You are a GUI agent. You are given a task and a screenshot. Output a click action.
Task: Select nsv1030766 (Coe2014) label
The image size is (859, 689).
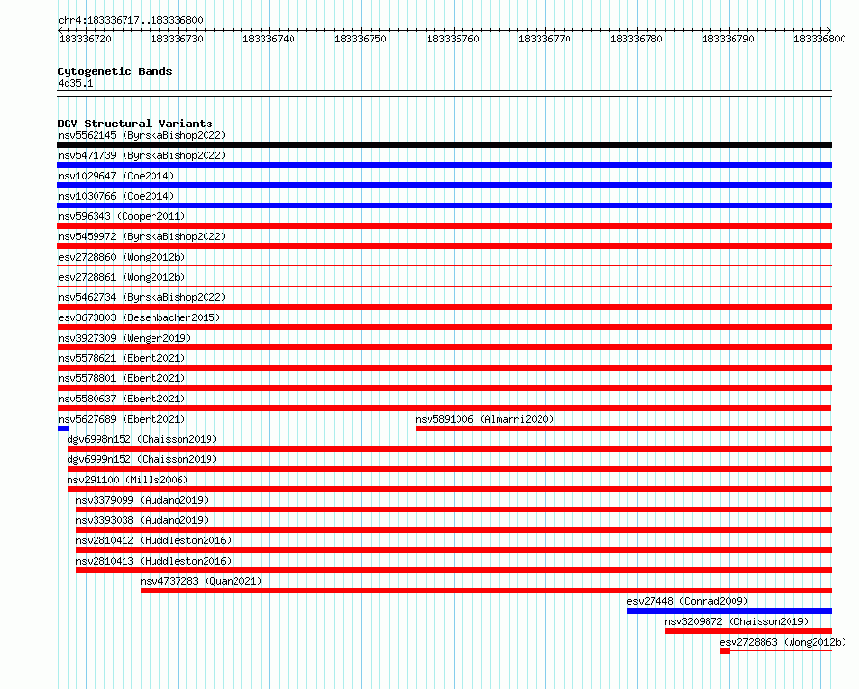tap(116, 196)
